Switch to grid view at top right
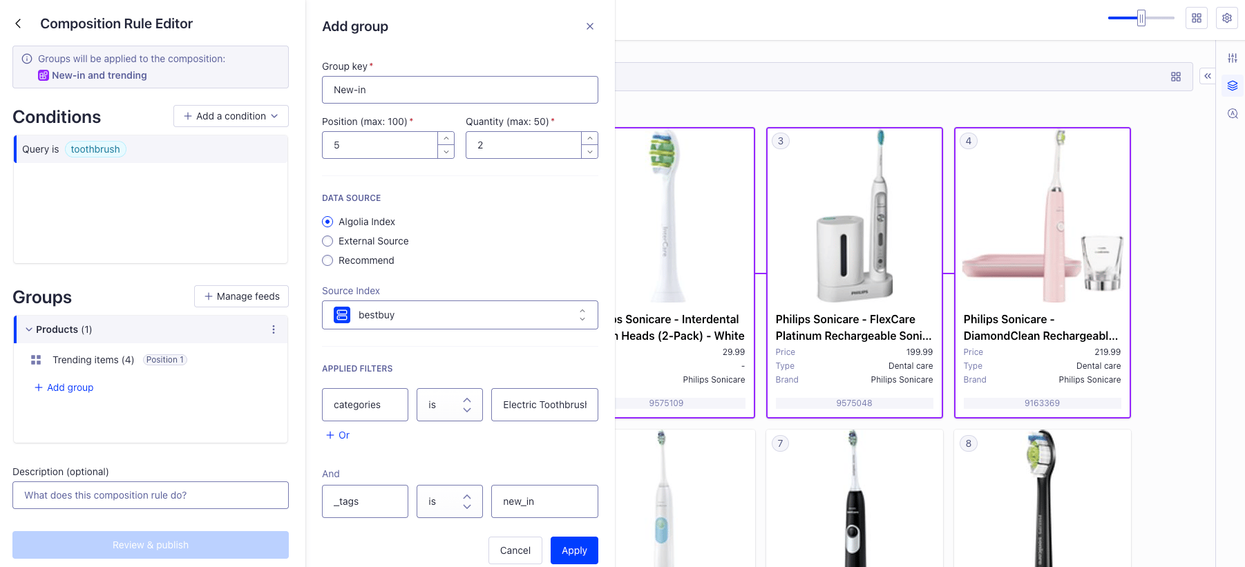The width and height of the screenshot is (1245, 567). click(1197, 18)
